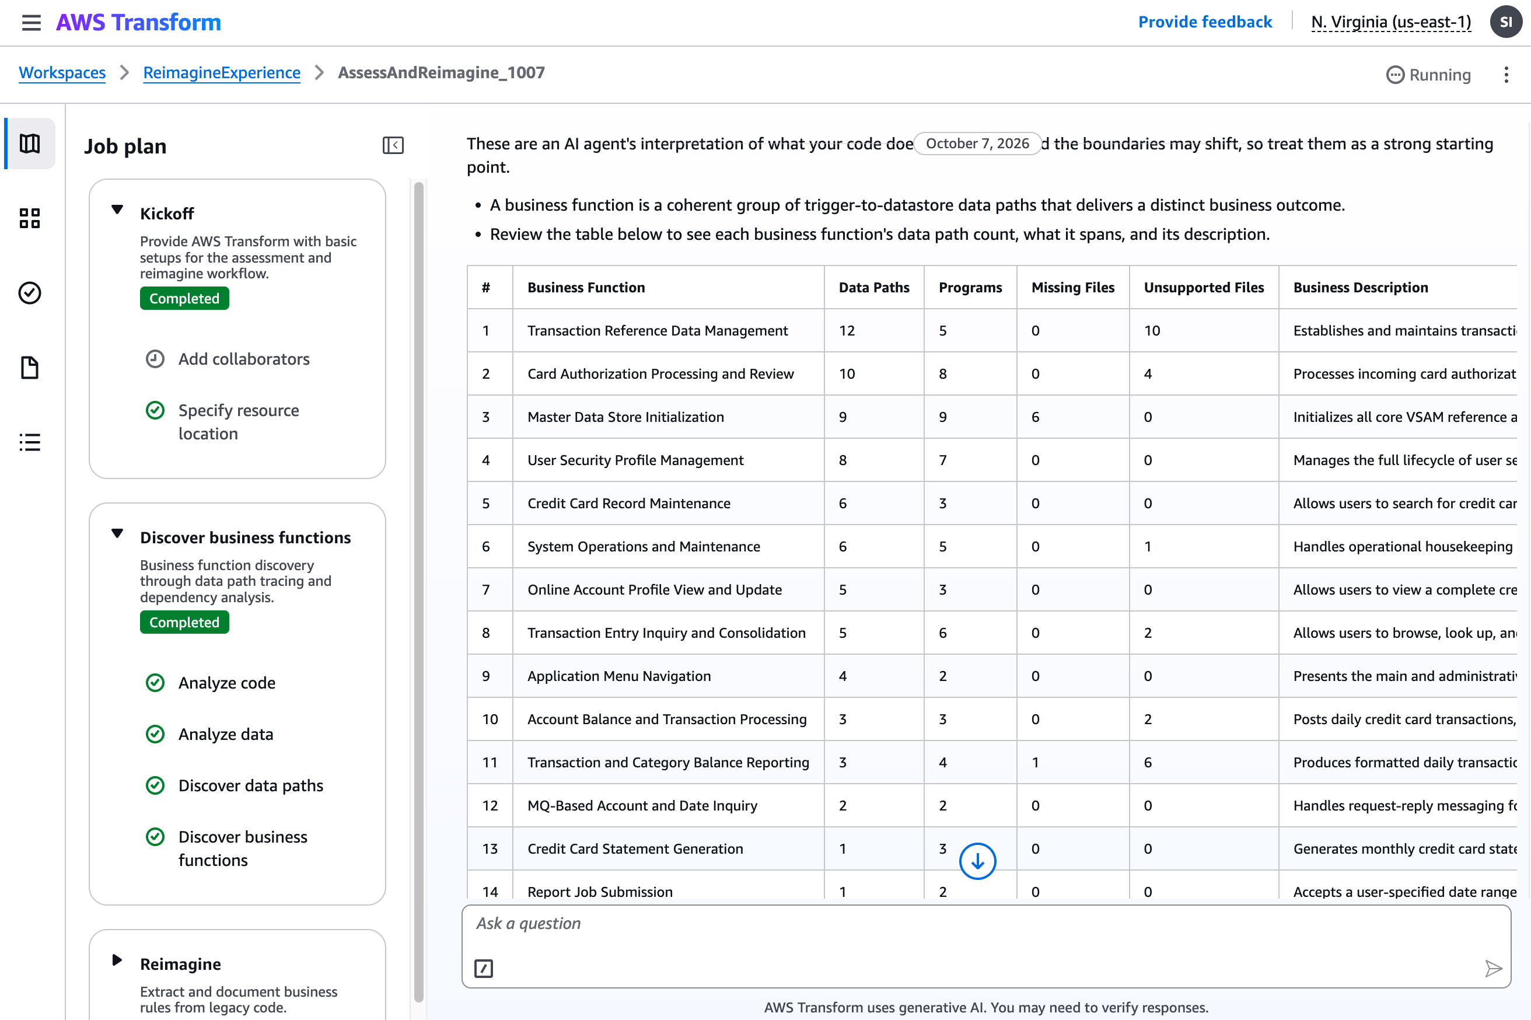This screenshot has height=1020, width=1531.
Task: Expand the Reimagine section triangle
Action: pos(117,960)
